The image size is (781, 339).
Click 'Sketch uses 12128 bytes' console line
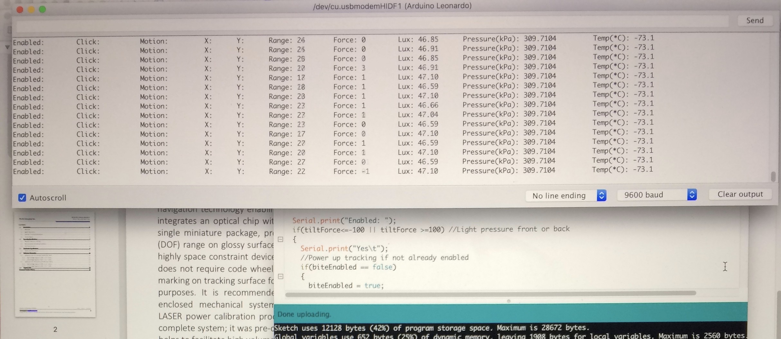click(x=432, y=328)
